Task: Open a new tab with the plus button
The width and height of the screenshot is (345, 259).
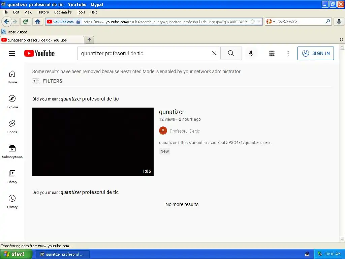Action: click(x=89, y=40)
